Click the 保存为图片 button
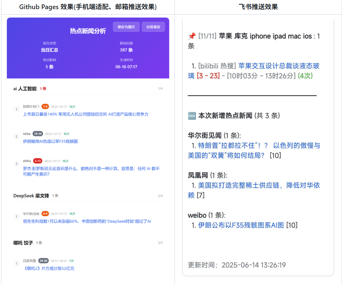The height and width of the screenshot is (284, 342). 126,27
